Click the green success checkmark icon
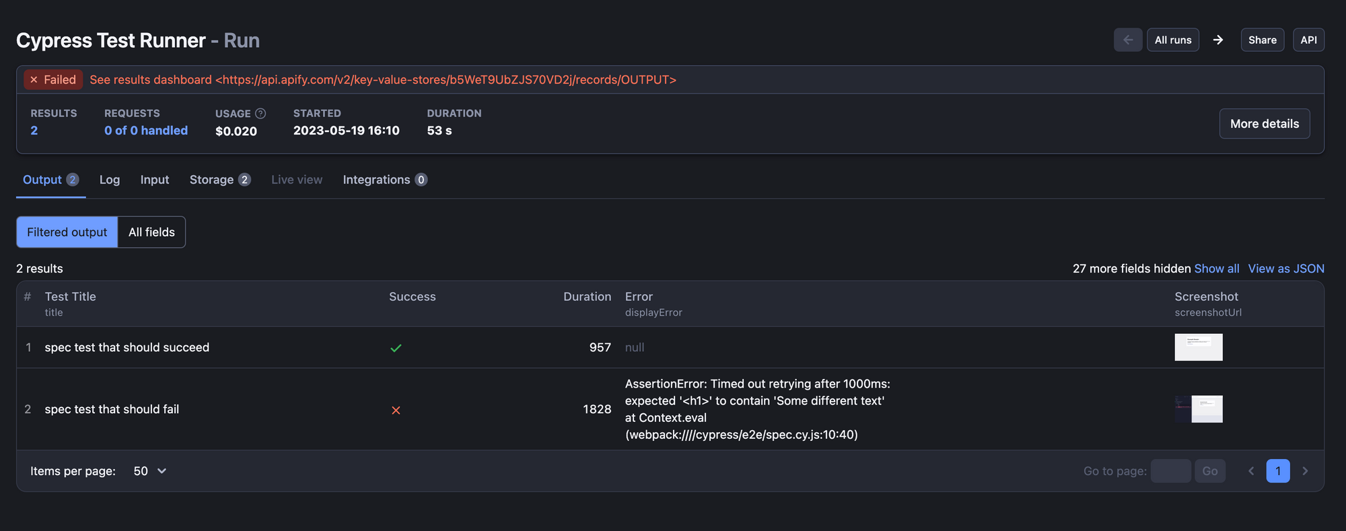 pyautogui.click(x=396, y=348)
